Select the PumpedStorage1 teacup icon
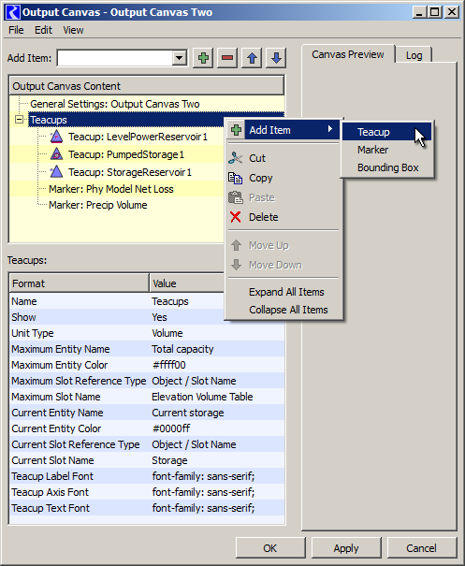Image resolution: width=465 pixels, height=566 pixels. pyautogui.click(x=56, y=154)
